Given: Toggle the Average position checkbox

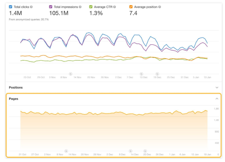Looking at the screenshot, I should [x=131, y=7].
